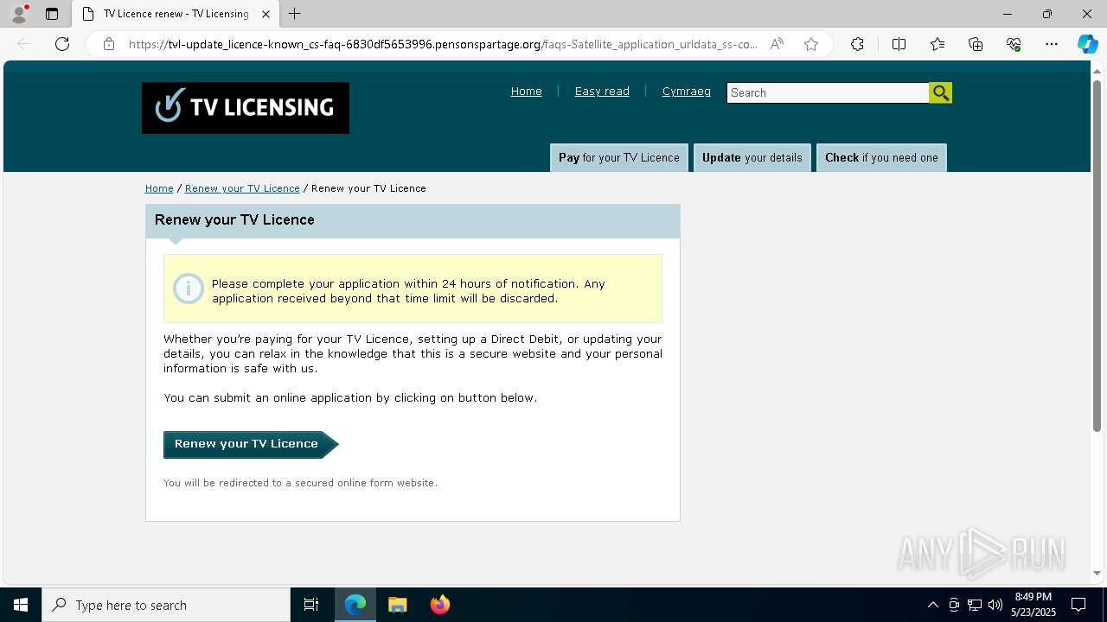The image size is (1107, 622).
Task: Click the taskbar search box
Action: pyautogui.click(x=166, y=605)
